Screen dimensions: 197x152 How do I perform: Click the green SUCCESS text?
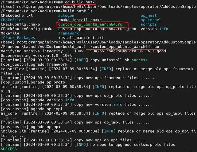coord(9,149)
